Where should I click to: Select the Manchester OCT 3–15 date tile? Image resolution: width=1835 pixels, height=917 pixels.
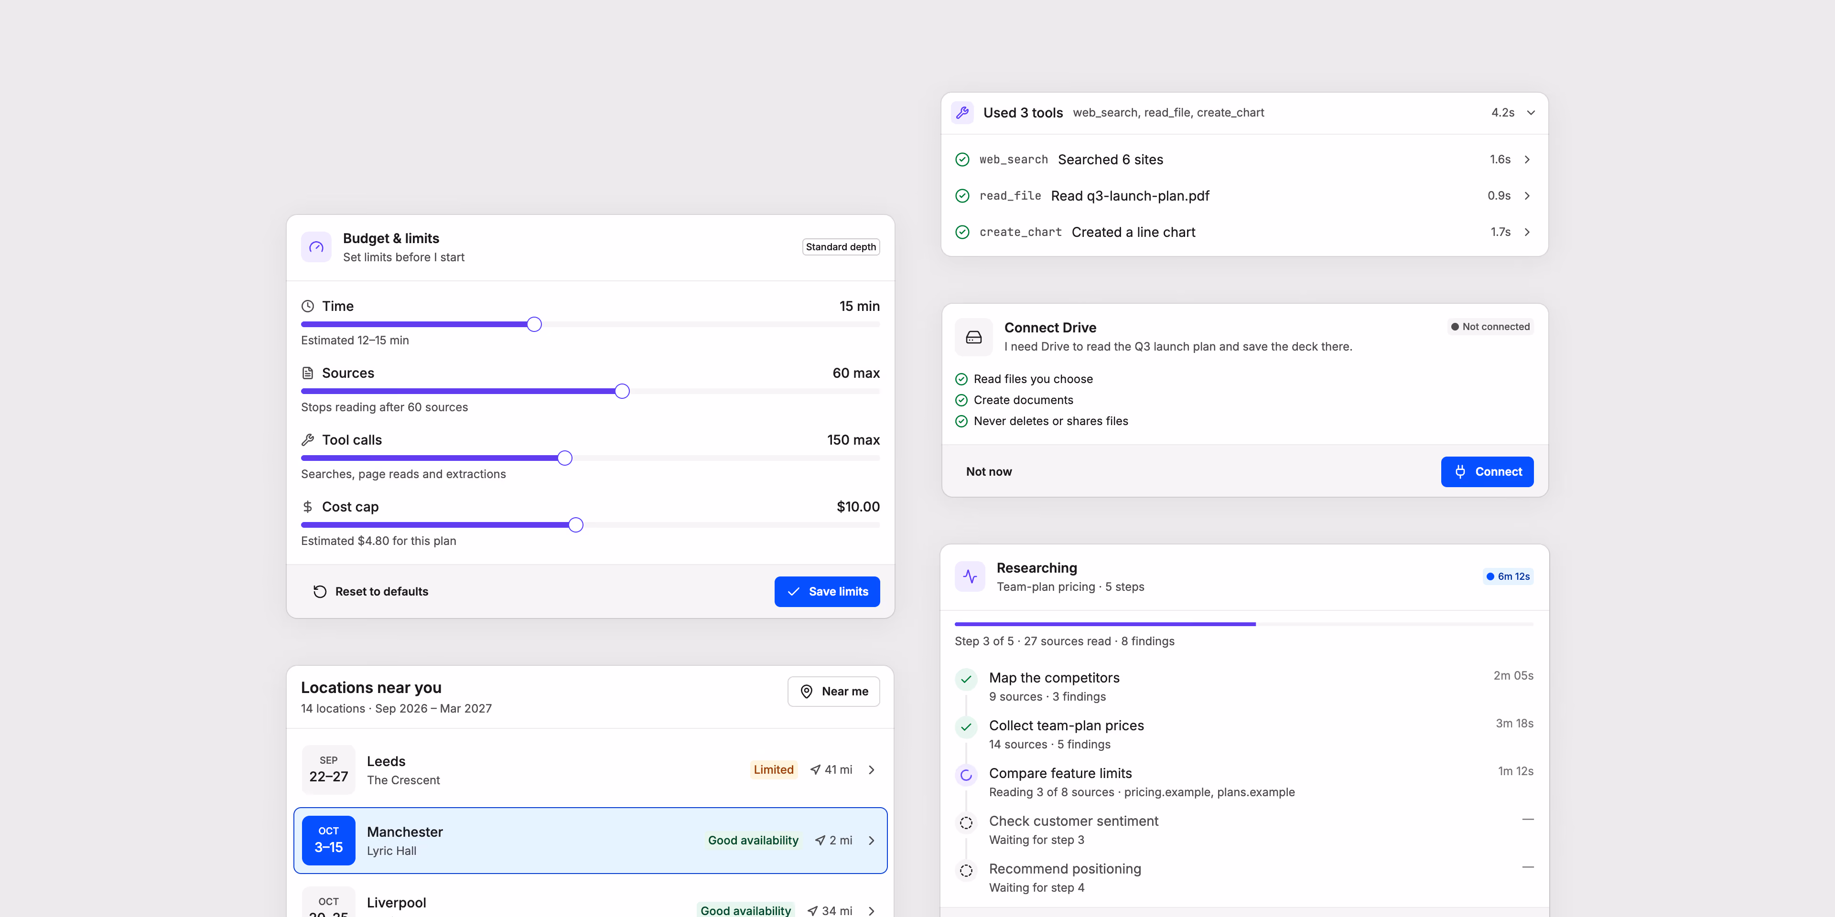tap(328, 841)
